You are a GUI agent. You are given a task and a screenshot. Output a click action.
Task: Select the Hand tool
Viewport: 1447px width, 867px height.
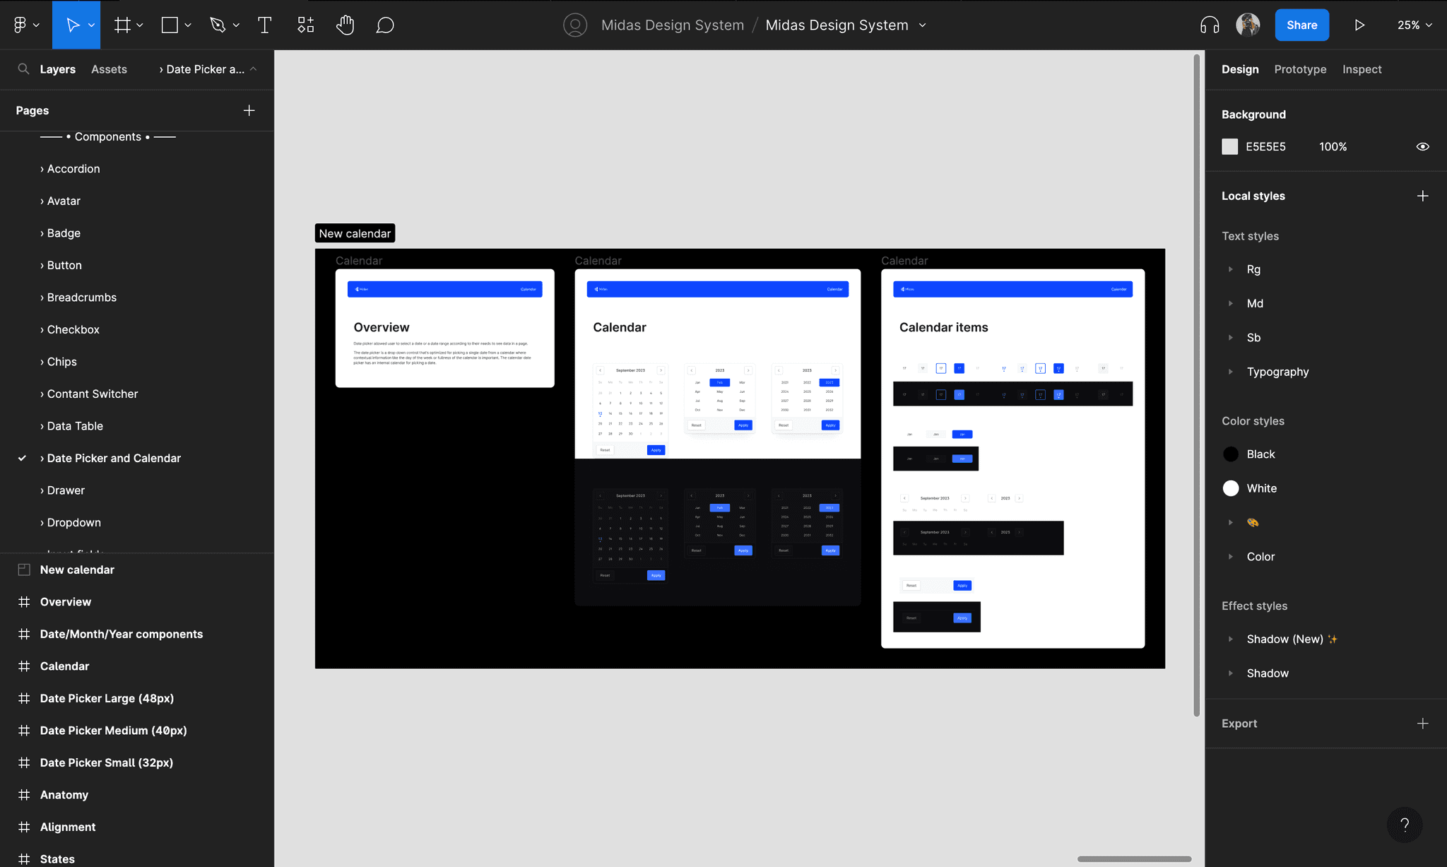(x=345, y=25)
